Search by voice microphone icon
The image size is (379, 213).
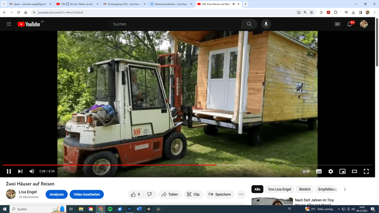click(266, 24)
